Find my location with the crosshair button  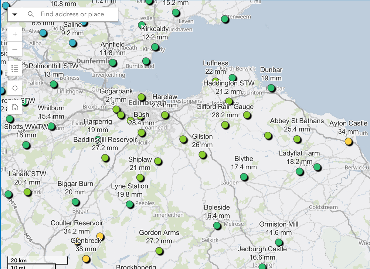coord(15,88)
